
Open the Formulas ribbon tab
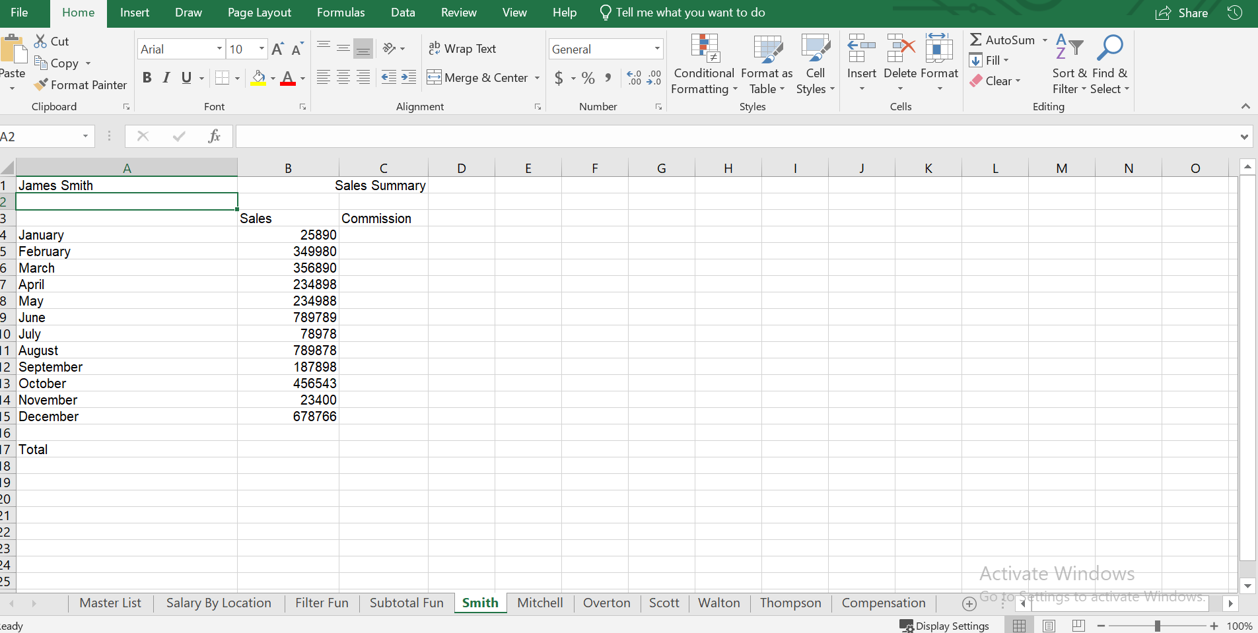tap(340, 13)
